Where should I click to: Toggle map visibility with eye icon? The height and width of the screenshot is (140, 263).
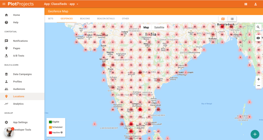[x=258, y=38]
